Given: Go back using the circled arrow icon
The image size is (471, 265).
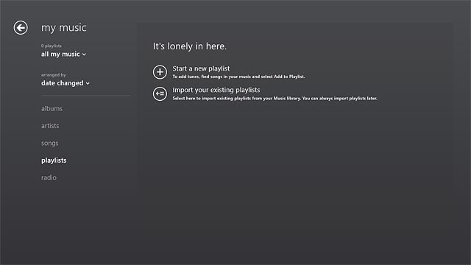Looking at the screenshot, I should 21,28.
